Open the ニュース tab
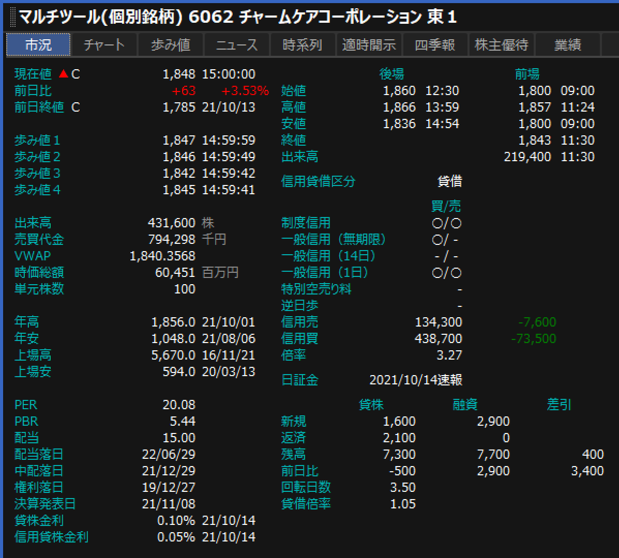619x558 pixels. coord(237,44)
